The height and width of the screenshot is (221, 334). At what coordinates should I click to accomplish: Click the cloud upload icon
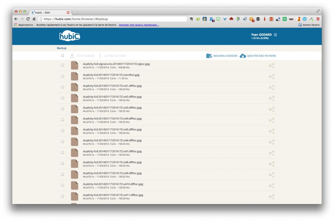[243, 56]
